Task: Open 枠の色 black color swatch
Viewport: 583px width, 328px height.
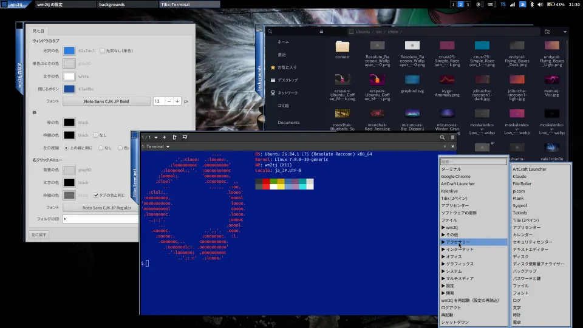Action: [x=69, y=122]
